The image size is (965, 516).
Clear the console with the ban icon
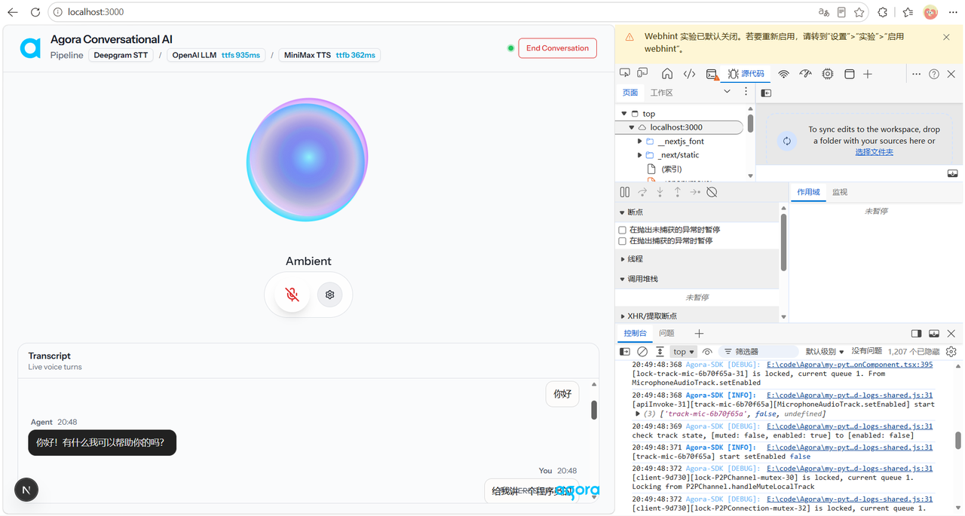[x=642, y=352]
